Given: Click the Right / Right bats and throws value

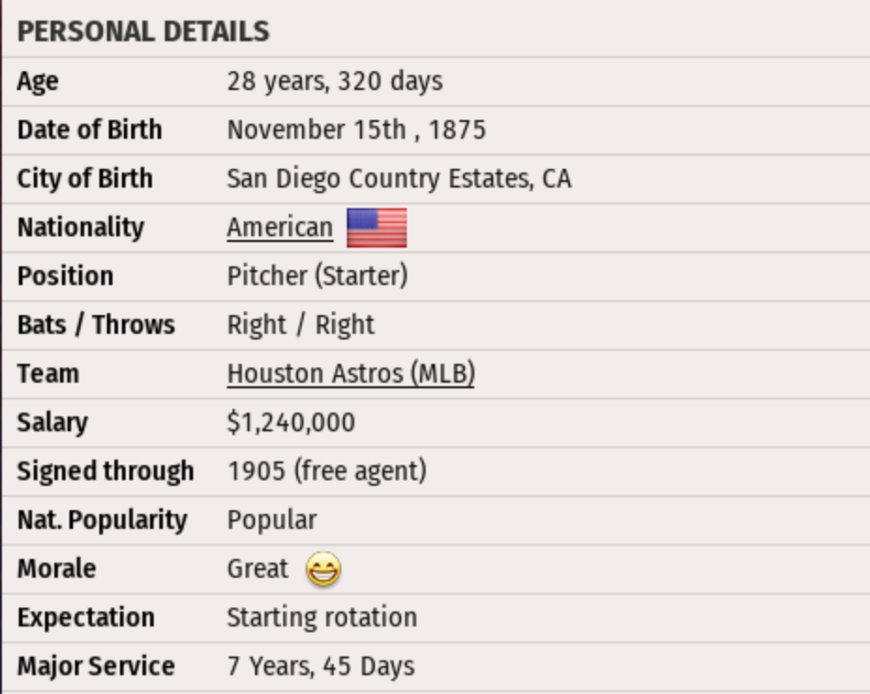Looking at the screenshot, I should 300,325.
